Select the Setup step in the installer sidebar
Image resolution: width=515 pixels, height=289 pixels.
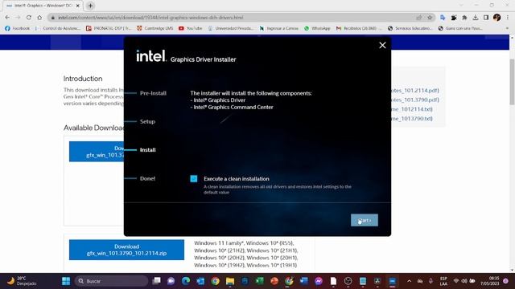(147, 121)
